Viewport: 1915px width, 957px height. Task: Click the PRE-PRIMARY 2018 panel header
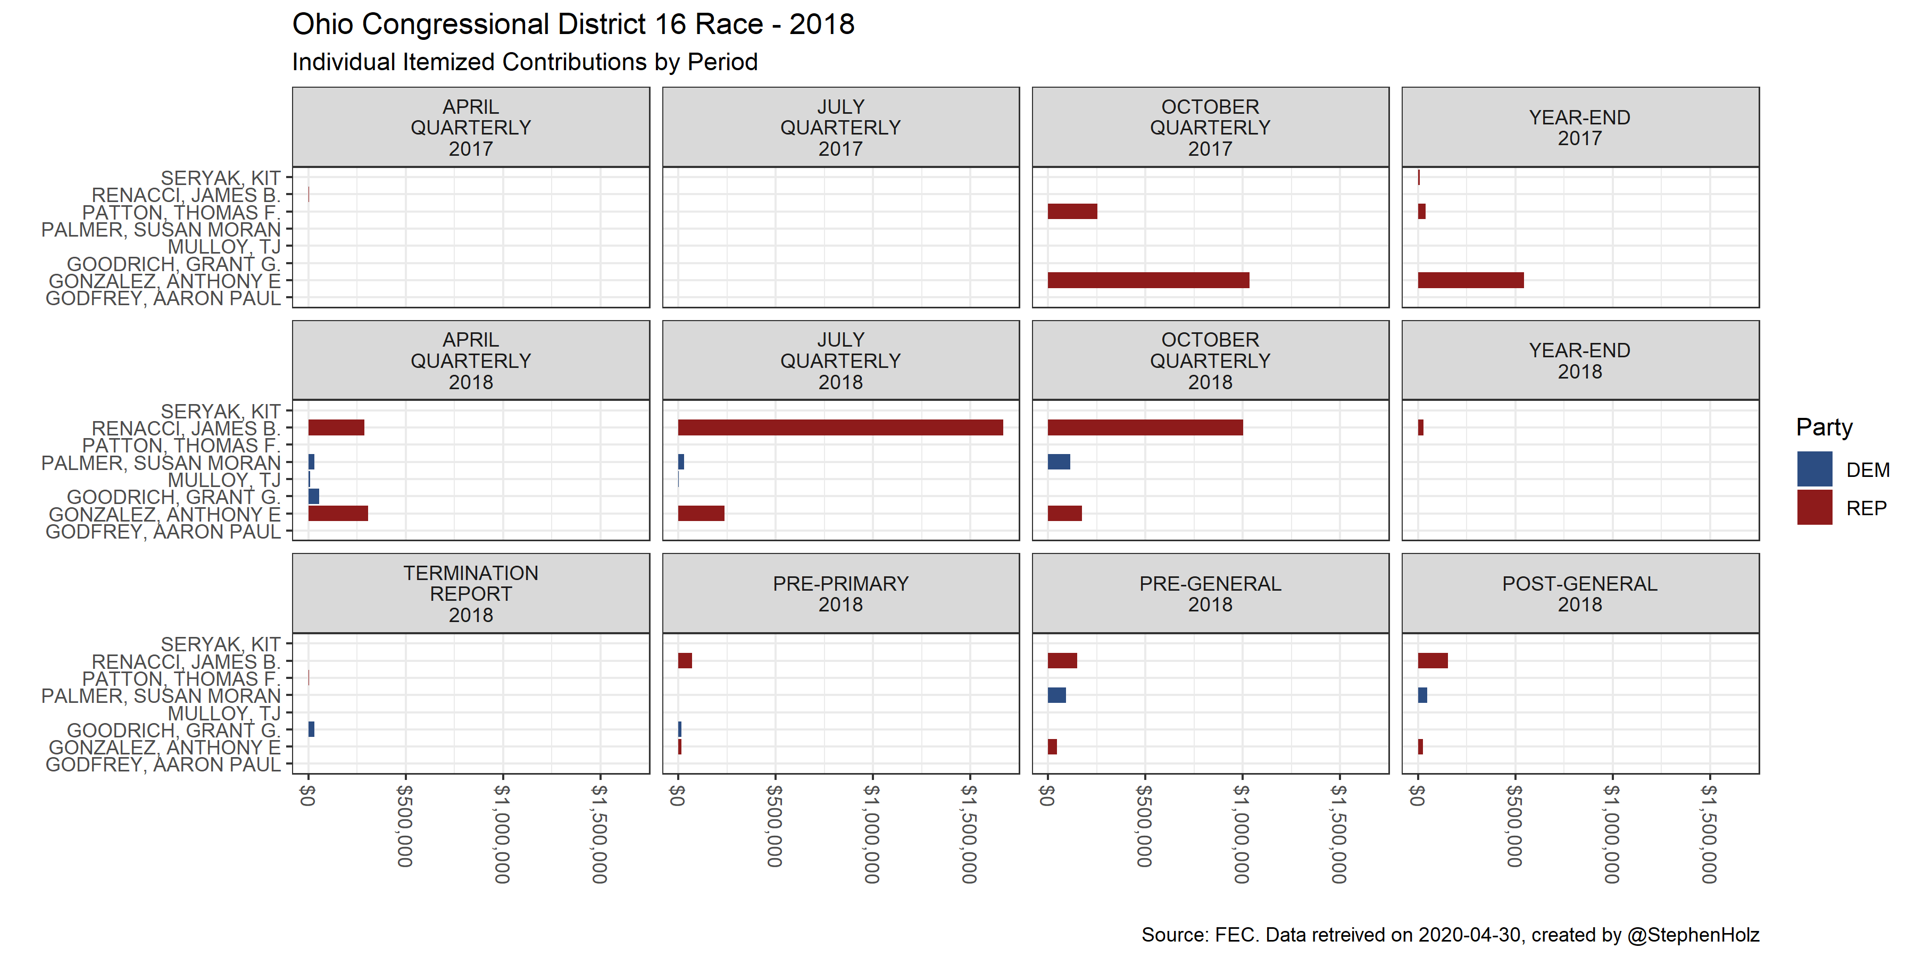840,594
